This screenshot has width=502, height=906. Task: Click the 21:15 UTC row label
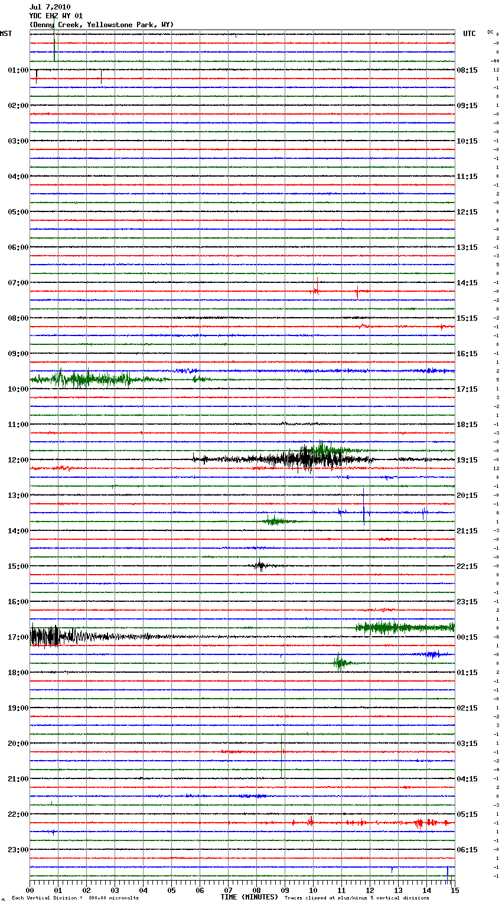[x=467, y=530]
